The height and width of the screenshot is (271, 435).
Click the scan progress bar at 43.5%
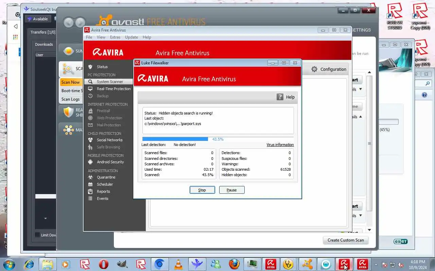218,139
